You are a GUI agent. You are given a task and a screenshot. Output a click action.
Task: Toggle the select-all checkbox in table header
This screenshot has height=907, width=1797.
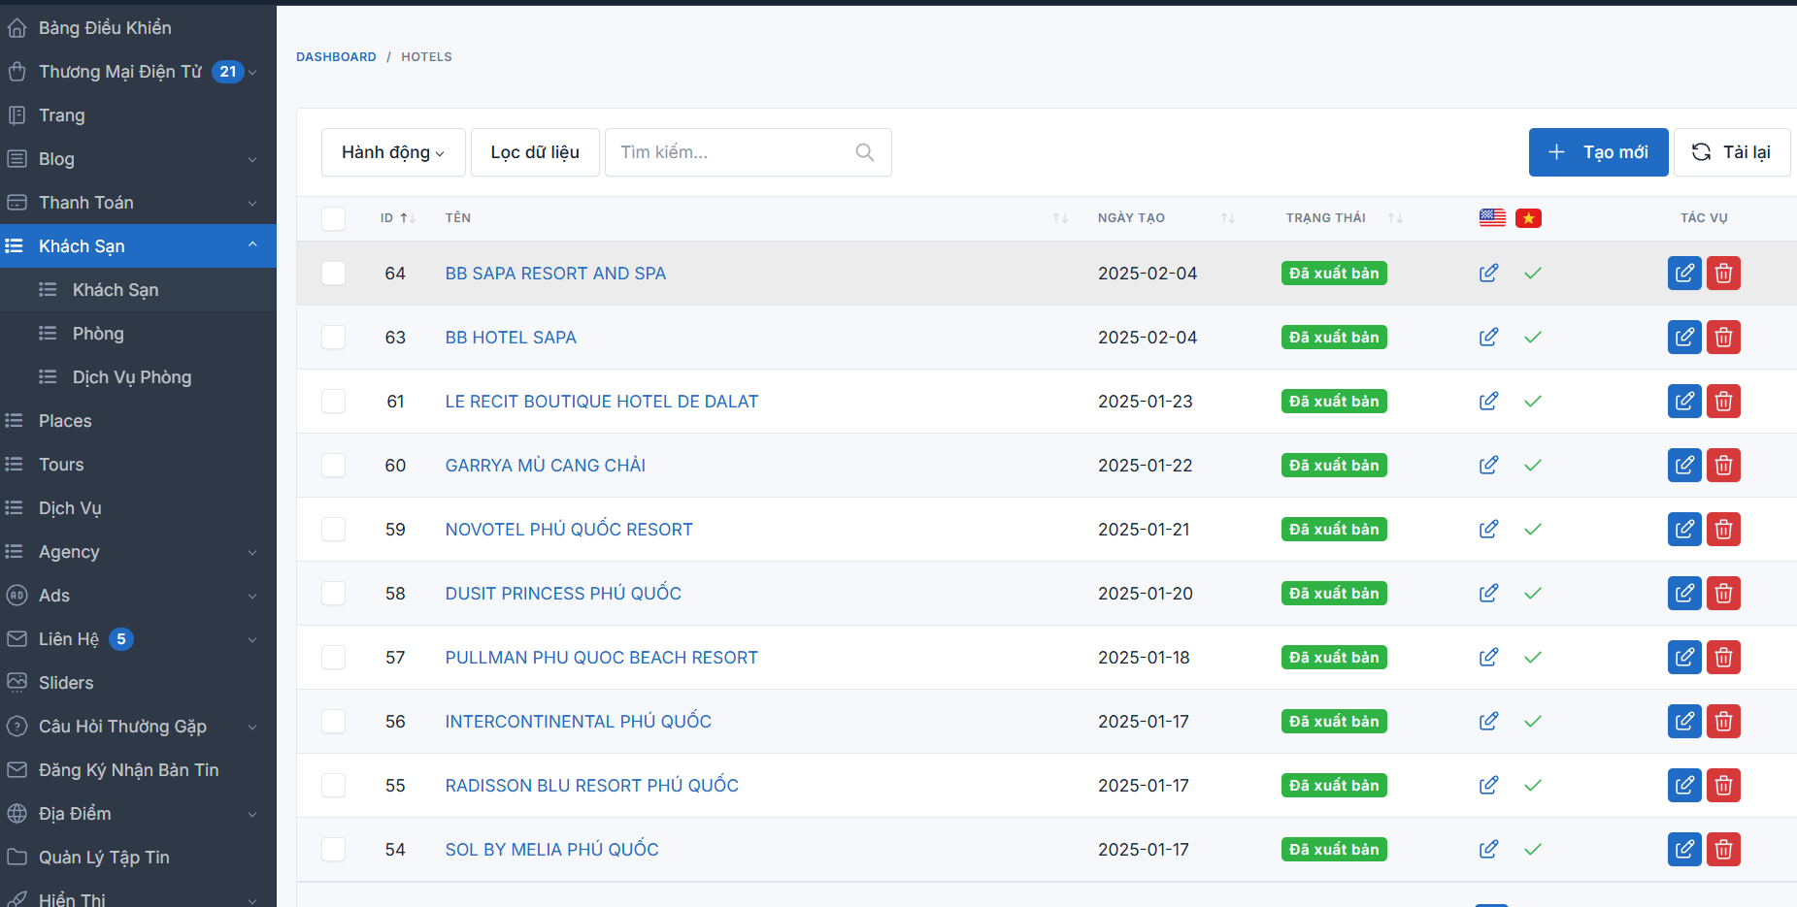(333, 218)
